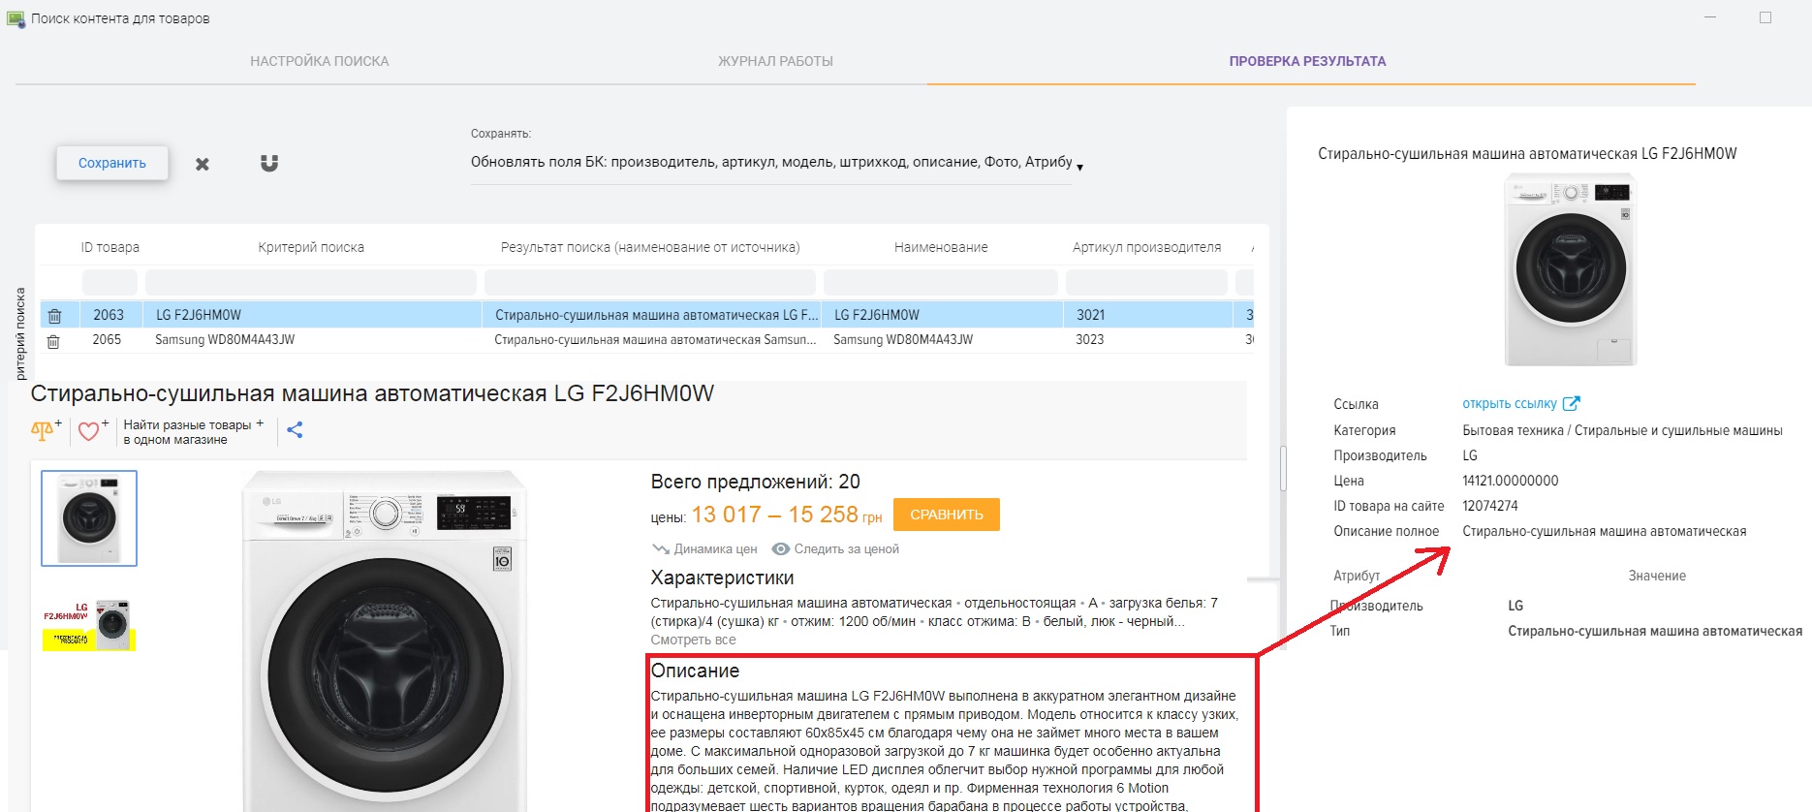Click the eye icon for Следить за ценой
Screen dimensions: 1812x812
(780, 548)
